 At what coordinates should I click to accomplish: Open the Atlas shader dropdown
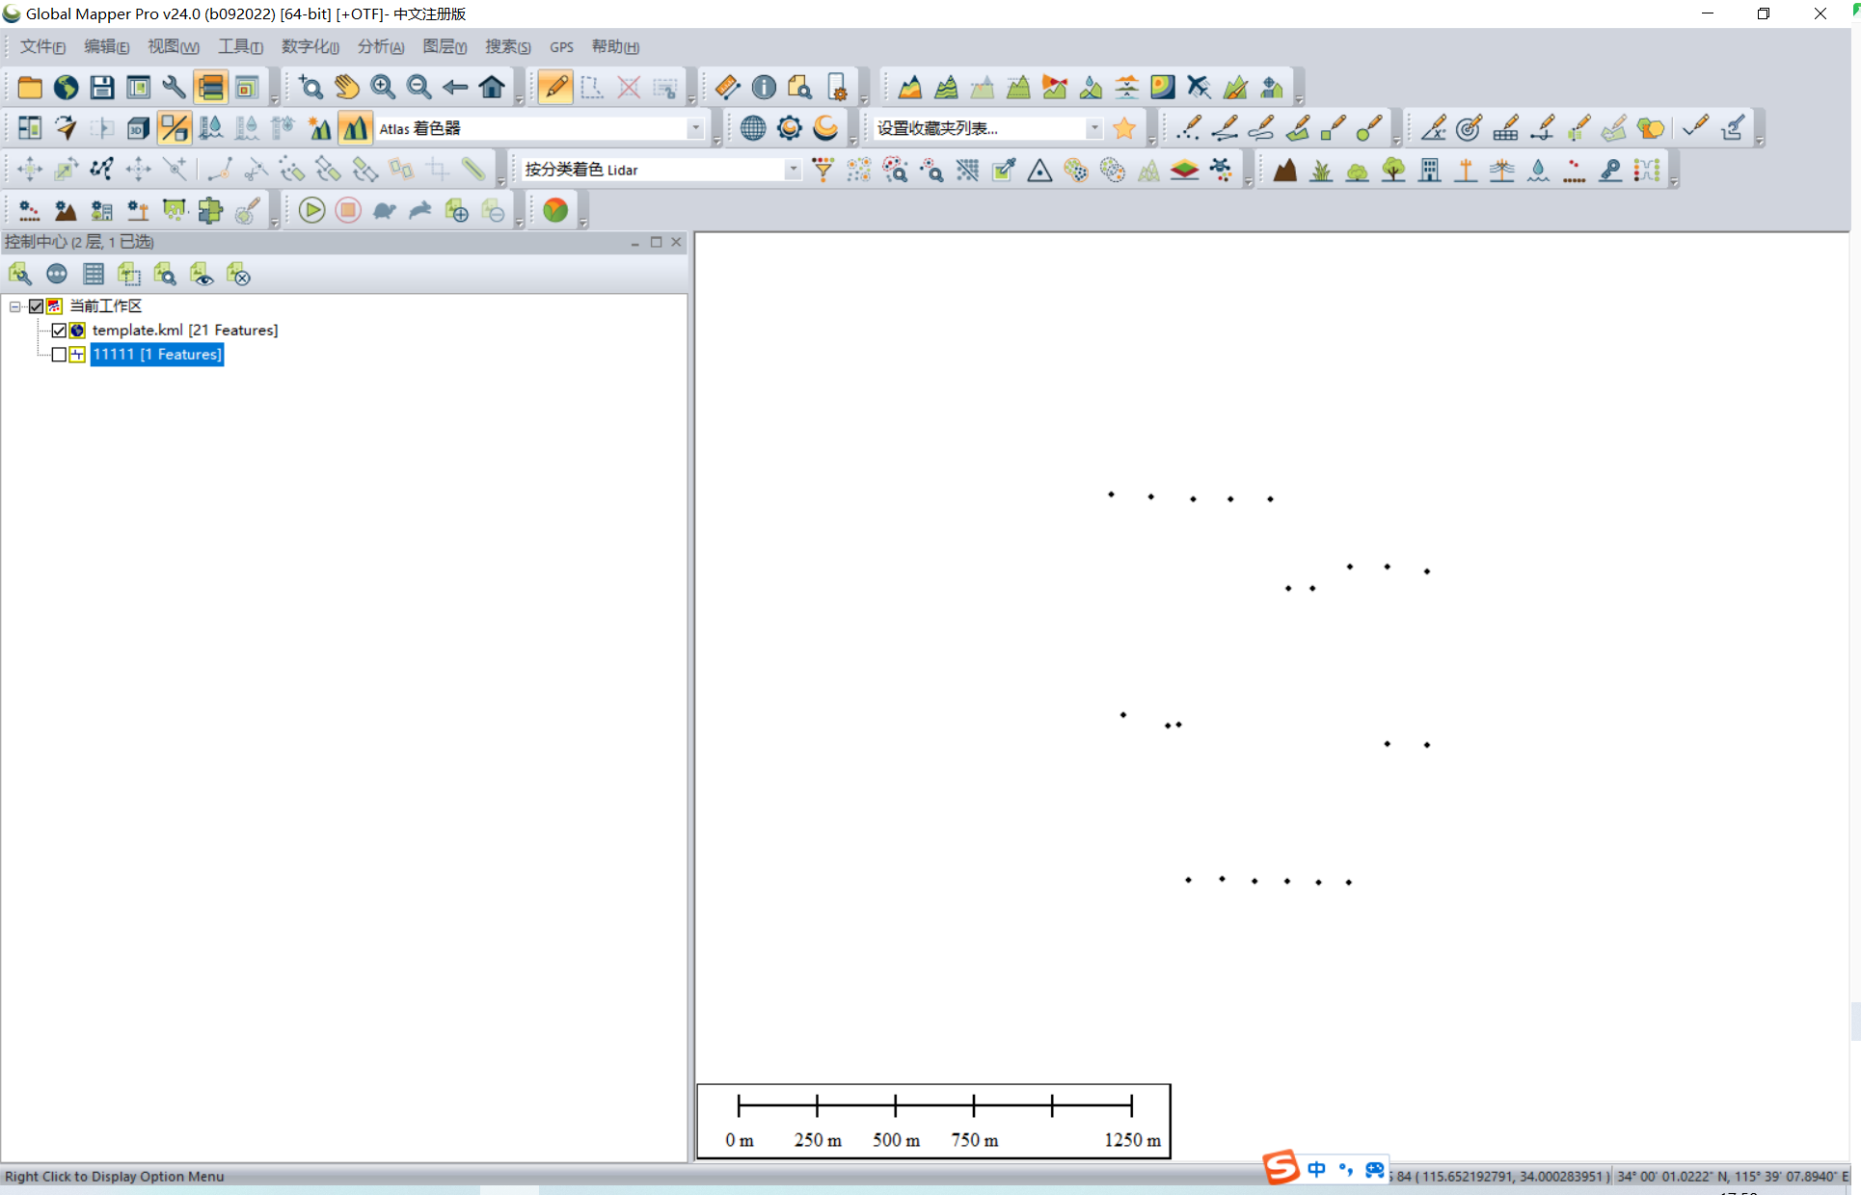click(x=695, y=128)
